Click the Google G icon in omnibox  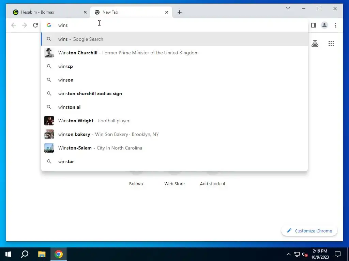pos(49,25)
